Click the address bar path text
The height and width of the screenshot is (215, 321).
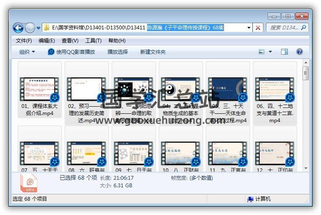click(138, 27)
